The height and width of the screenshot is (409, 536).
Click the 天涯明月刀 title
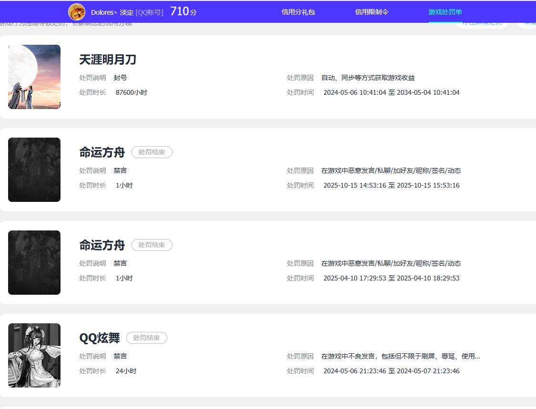click(108, 60)
